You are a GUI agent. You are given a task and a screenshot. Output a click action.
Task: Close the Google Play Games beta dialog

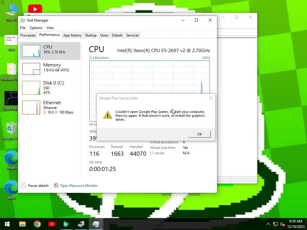coord(211,98)
